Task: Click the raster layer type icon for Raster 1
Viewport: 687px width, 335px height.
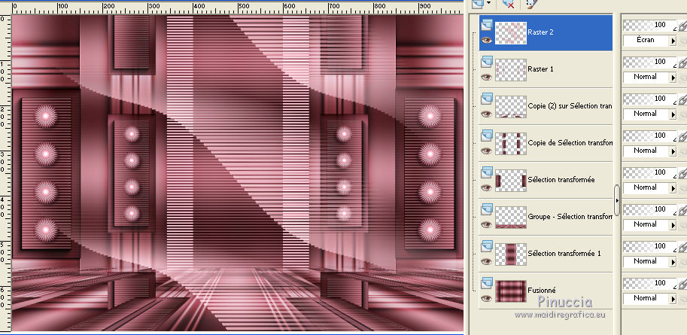Action: pyautogui.click(x=486, y=62)
